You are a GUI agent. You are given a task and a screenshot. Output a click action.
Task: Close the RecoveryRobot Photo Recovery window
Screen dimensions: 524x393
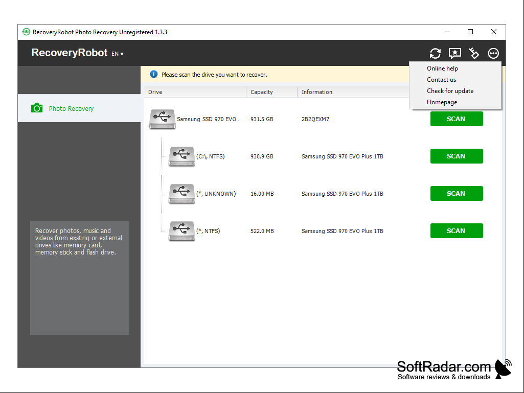[494, 32]
